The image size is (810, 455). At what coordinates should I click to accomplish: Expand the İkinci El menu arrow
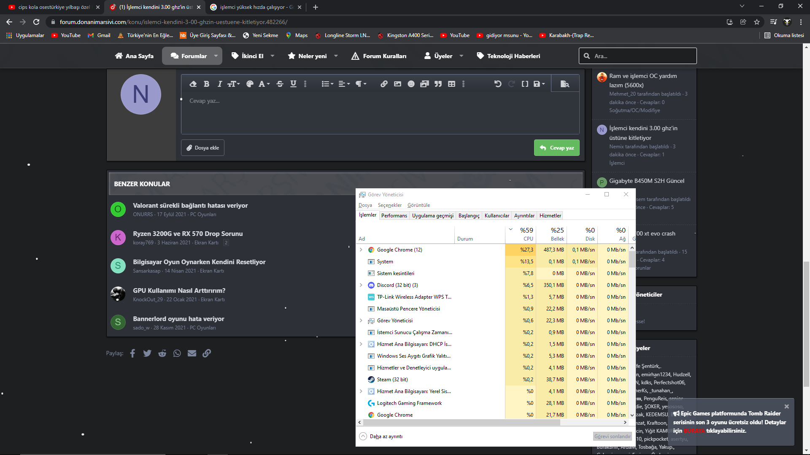click(x=273, y=56)
